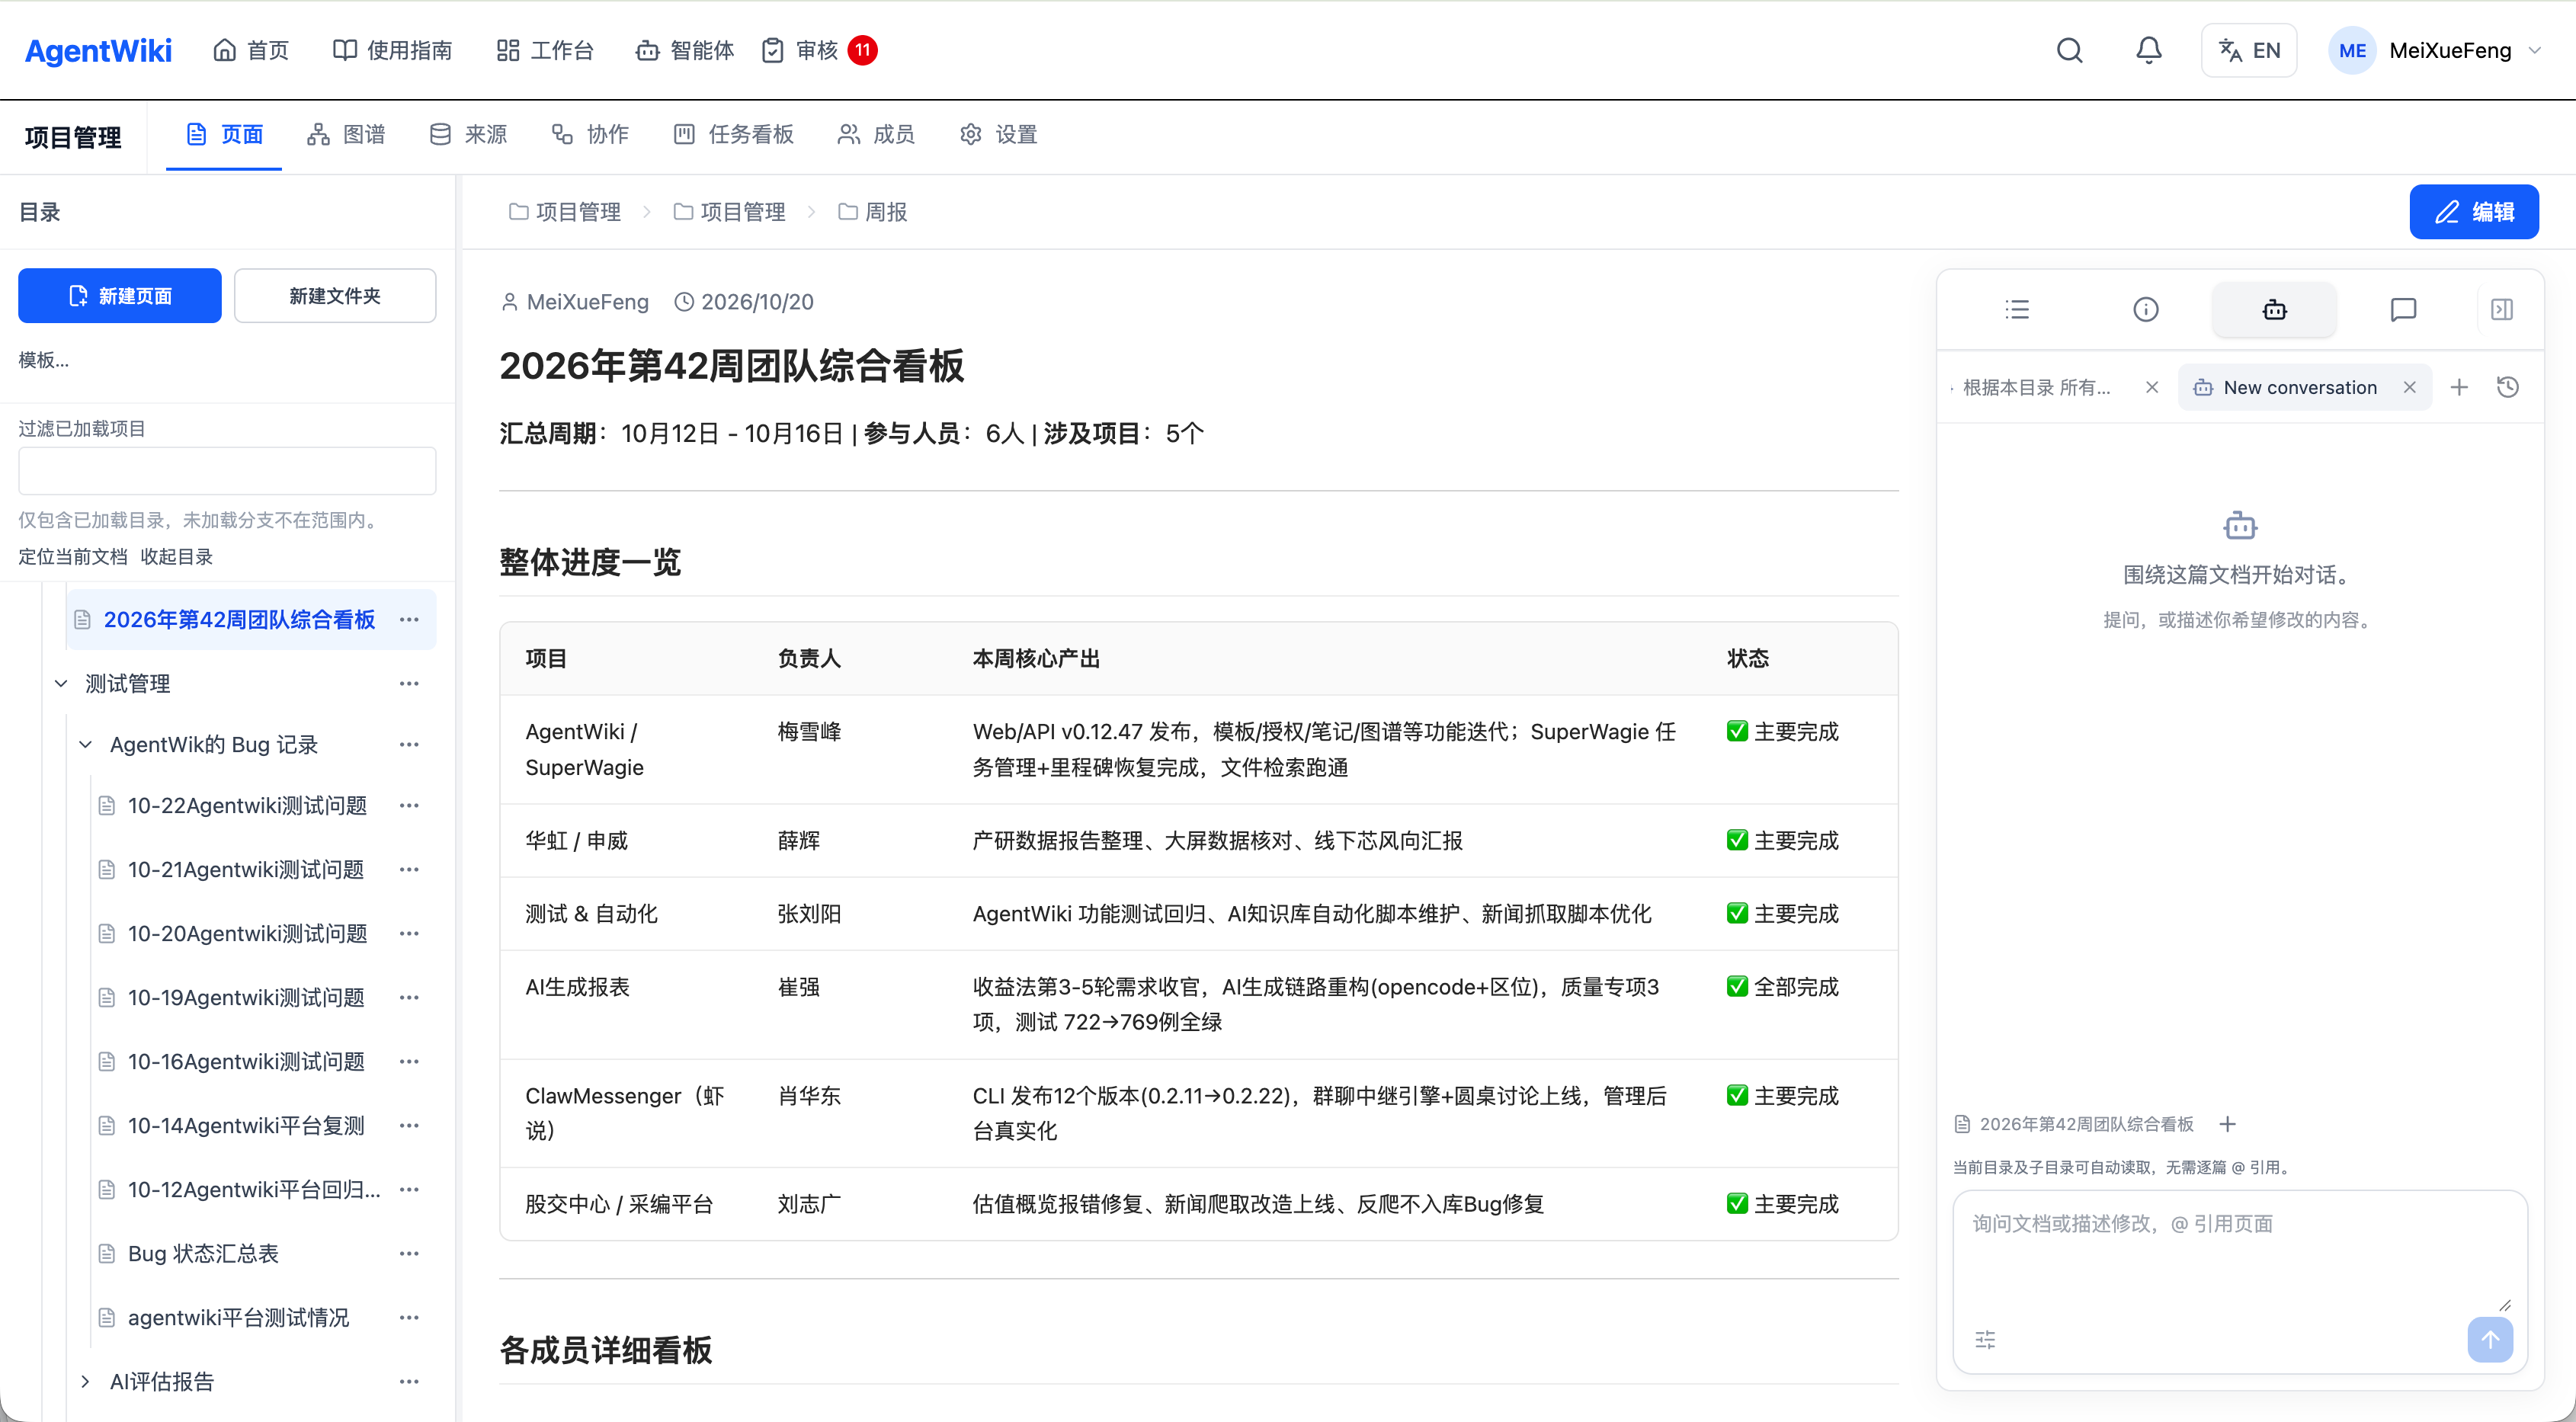2576x1422 pixels.
Task: Open more options for Bug 状态汇总表
Action: pos(409,1254)
